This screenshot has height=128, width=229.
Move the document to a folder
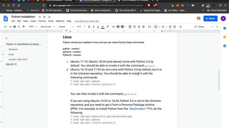44,17
